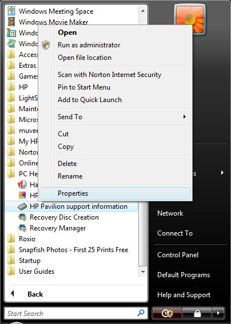Lock the computer with padlock button

coord(197,313)
